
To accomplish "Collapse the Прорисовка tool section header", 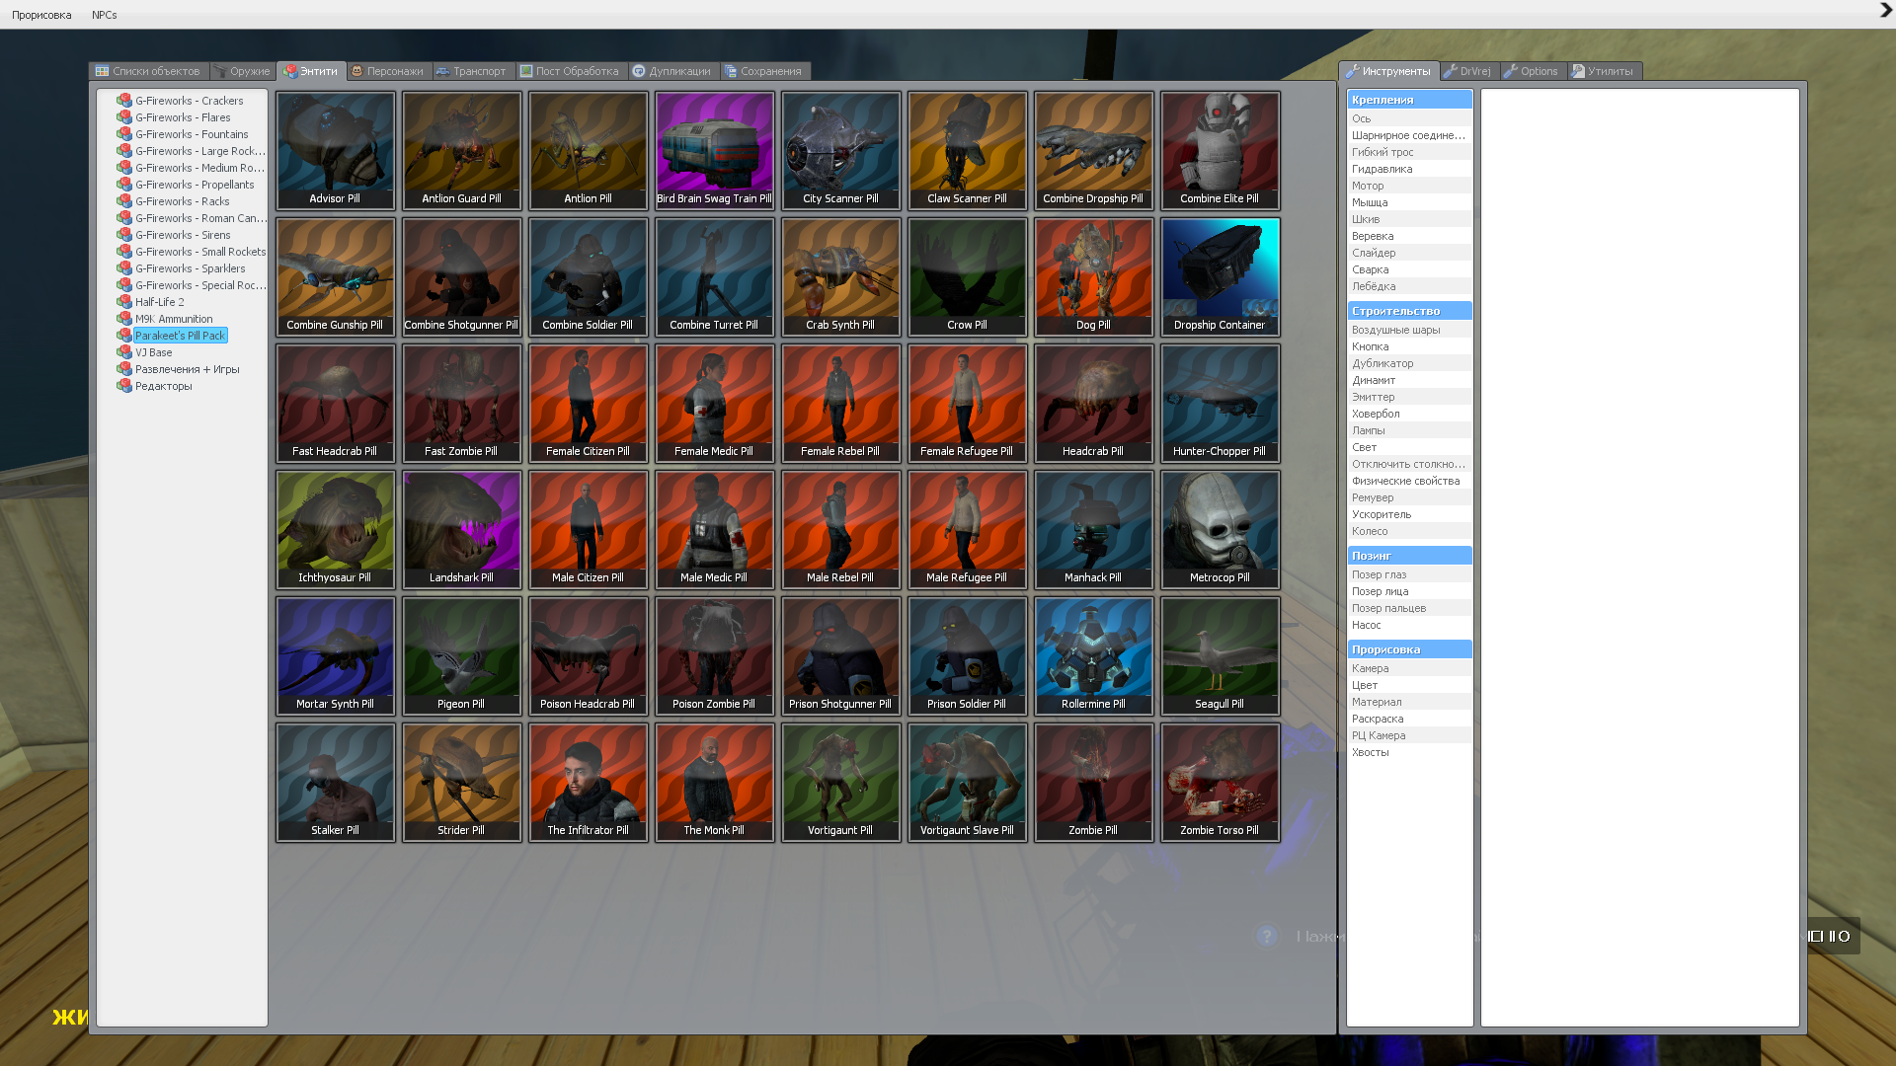I will pyautogui.click(x=1409, y=649).
